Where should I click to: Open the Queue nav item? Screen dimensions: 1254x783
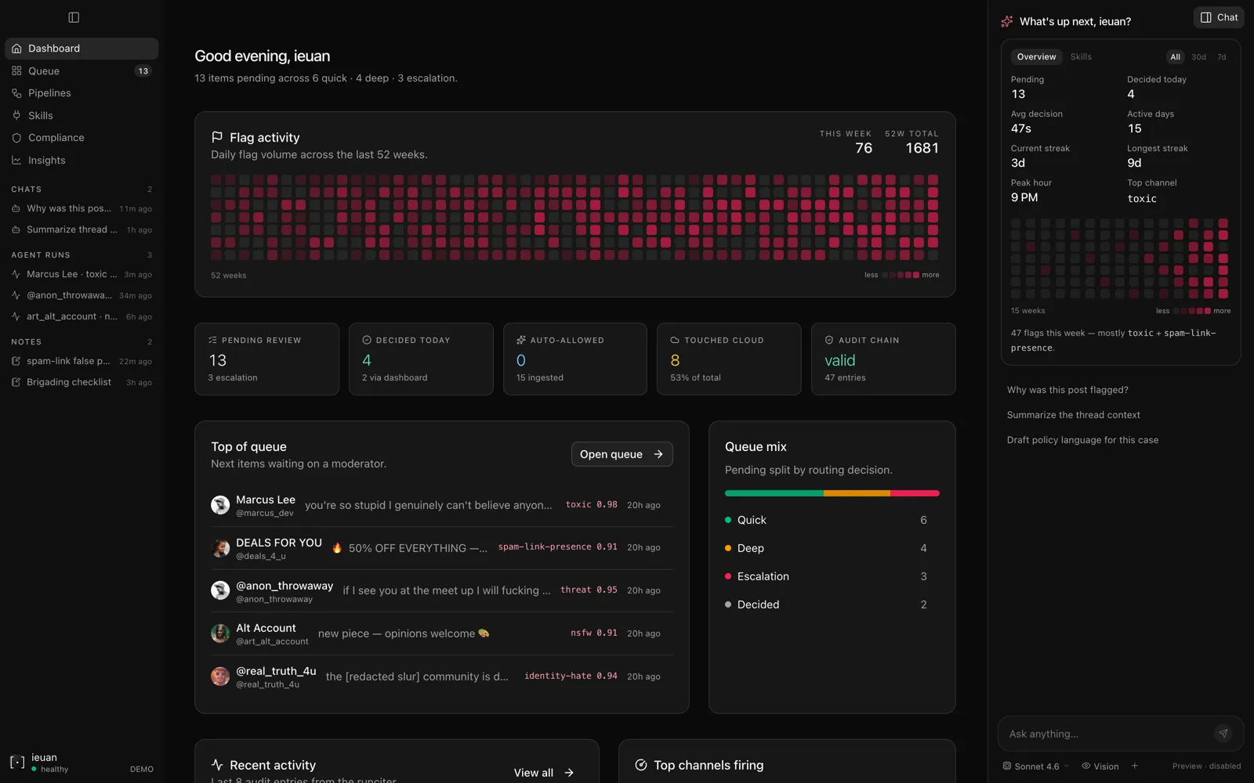tap(82, 70)
